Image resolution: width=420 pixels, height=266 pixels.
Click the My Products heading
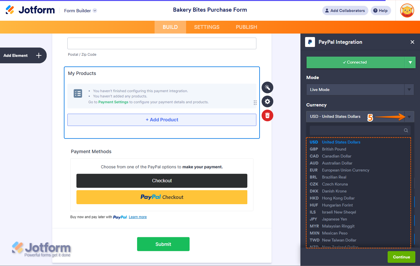(x=82, y=73)
